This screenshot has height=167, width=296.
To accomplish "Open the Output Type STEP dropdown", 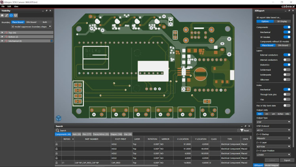I will [x=273, y=122].
